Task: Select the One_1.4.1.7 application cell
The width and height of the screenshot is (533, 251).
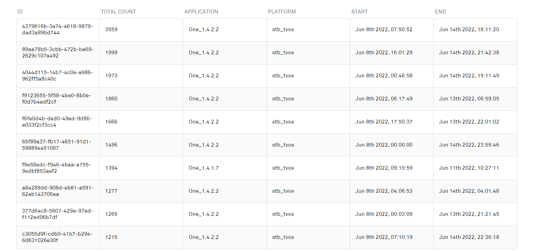Action: [x=204, y=168]
